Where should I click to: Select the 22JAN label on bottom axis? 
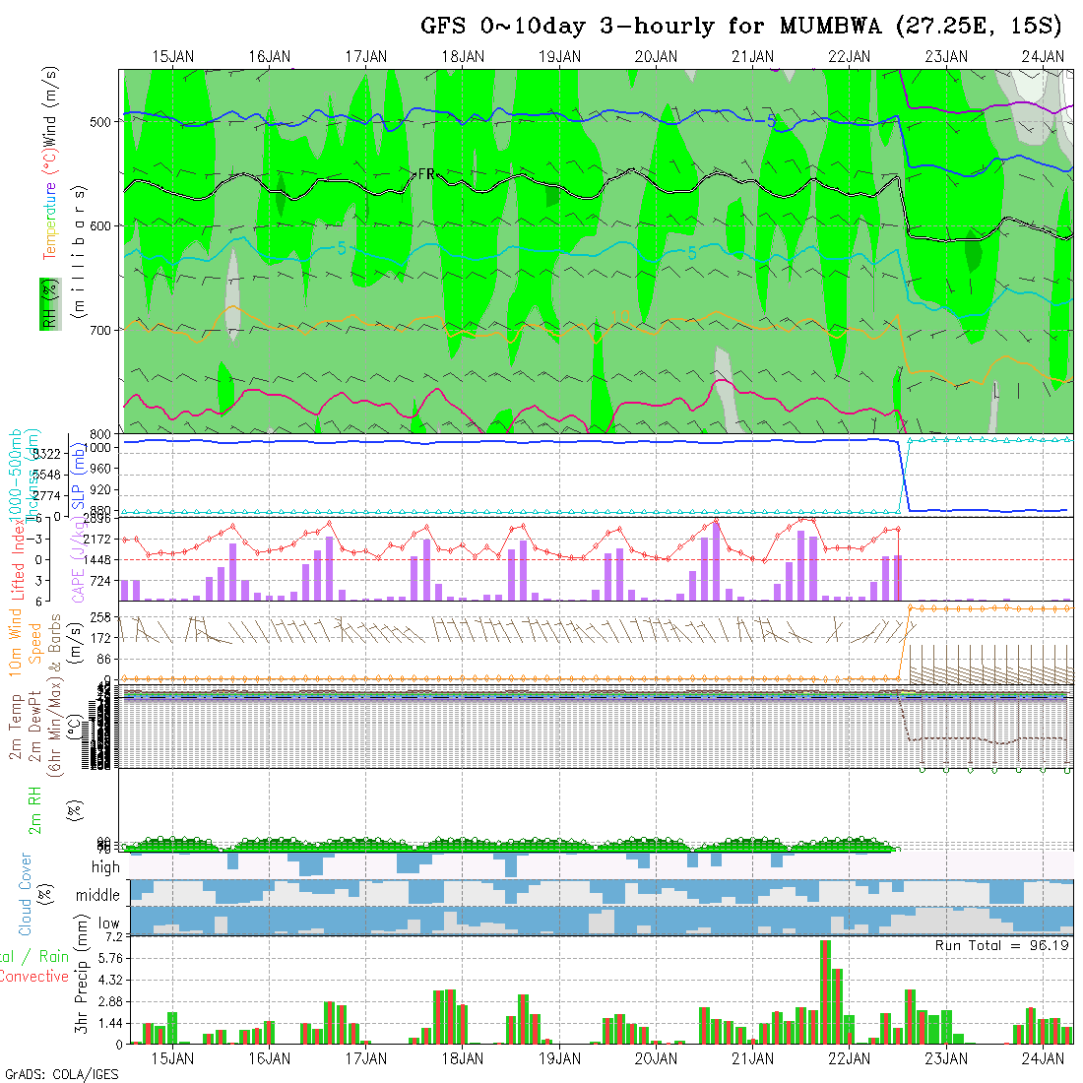[x=849, y=1058]
